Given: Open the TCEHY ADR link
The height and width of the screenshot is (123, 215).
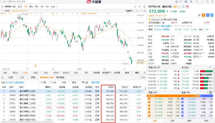Looking at the screenshot, I should pyautogui.click(x=164, y=26).
